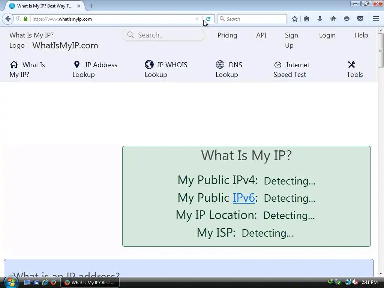
Task: Click the Show Desktop quick launch icon
Action: [27, 283]
